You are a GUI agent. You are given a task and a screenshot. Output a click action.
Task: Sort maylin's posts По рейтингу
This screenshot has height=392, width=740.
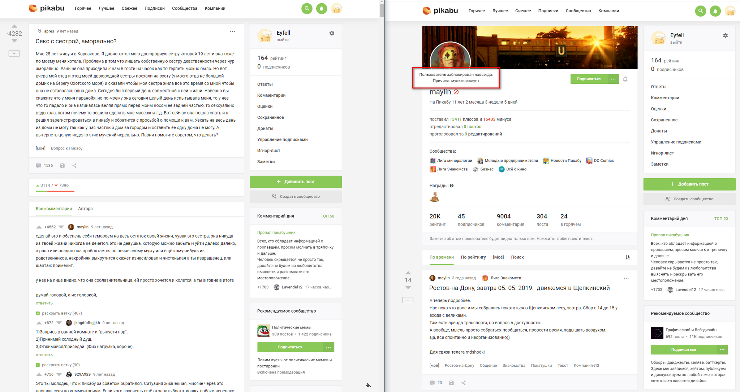(x=473, y=257)
